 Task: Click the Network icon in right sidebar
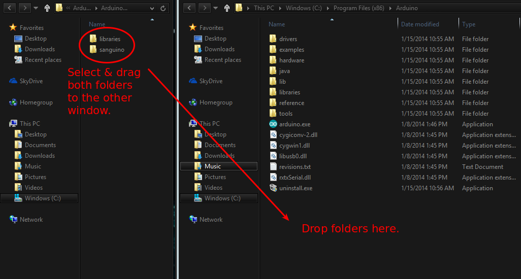(x=193, y=220)
